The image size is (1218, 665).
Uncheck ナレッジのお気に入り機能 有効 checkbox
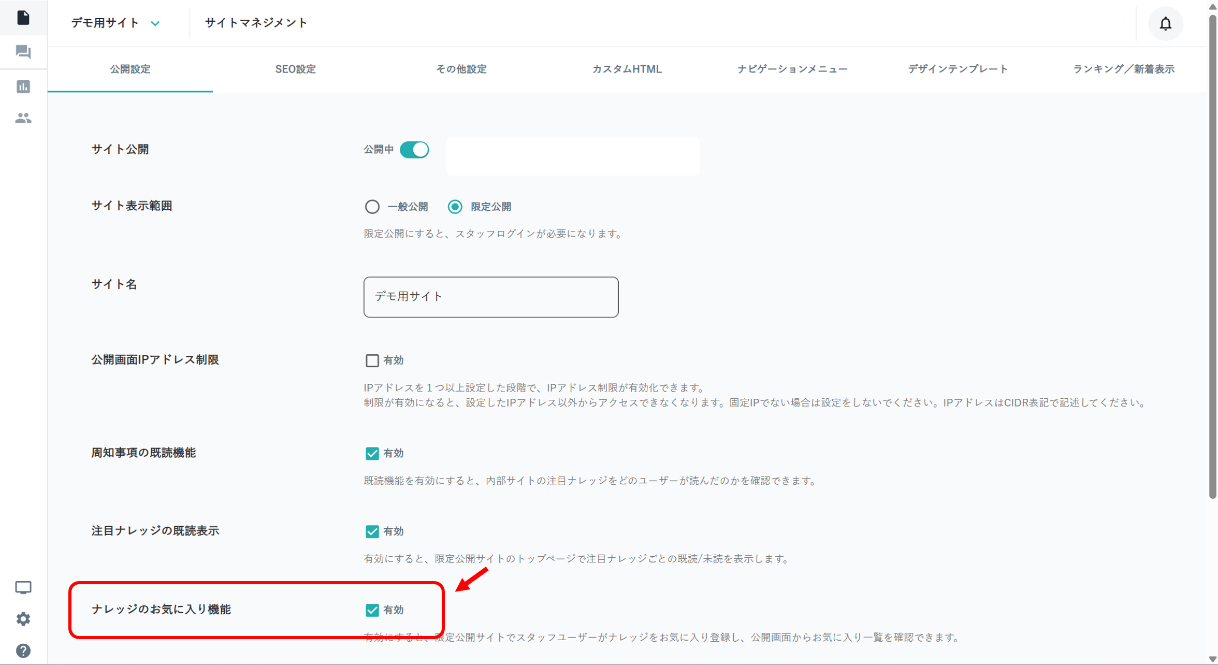pyautogui.click(x=372, y=610)
